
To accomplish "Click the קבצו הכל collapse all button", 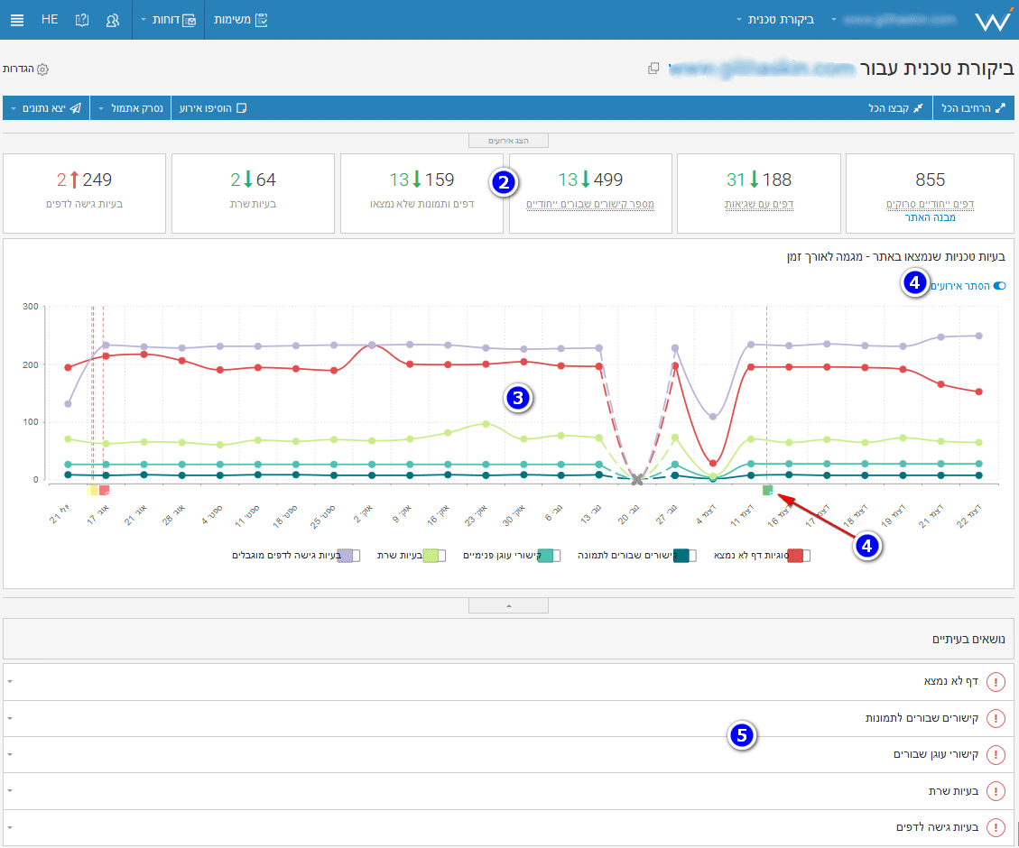I will (895, 108).
